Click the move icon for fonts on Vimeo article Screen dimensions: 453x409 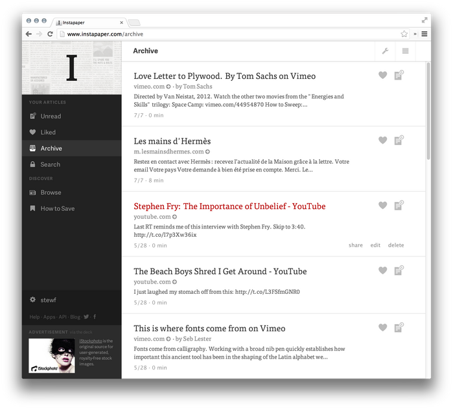(x=399, y=327)
